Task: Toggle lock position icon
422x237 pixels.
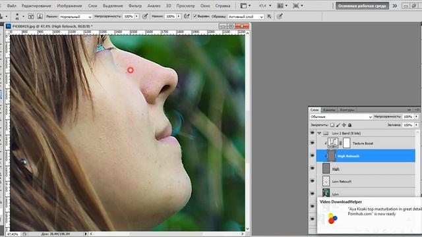Action: [344, 125]
